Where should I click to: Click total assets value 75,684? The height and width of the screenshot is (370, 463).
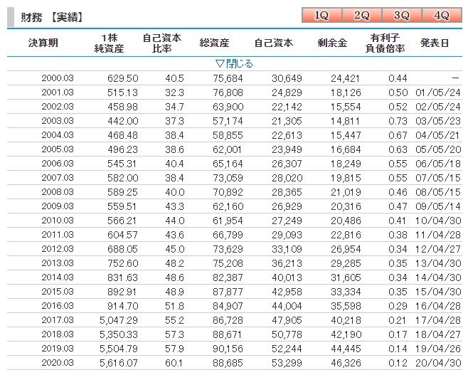point(228,78)
